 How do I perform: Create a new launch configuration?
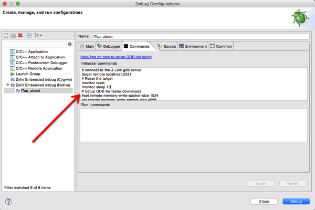pyautogui.click(x=6, y=36)
